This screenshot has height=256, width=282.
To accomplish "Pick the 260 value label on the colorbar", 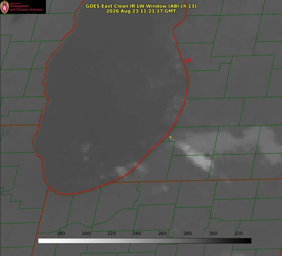I will pos(162,233).
